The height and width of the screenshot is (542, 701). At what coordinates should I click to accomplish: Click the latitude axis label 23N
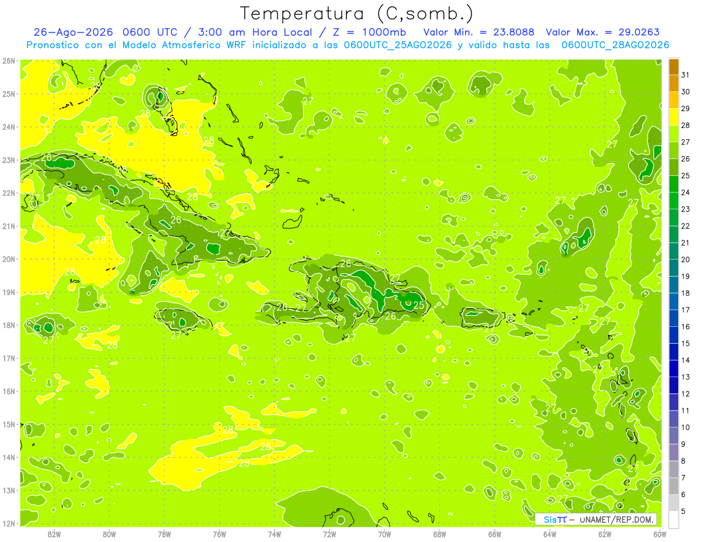click(x=9, y=160)
